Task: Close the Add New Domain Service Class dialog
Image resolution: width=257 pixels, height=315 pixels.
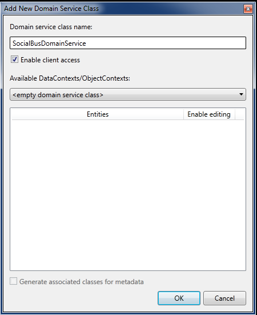Action: (x=248, y=9)
